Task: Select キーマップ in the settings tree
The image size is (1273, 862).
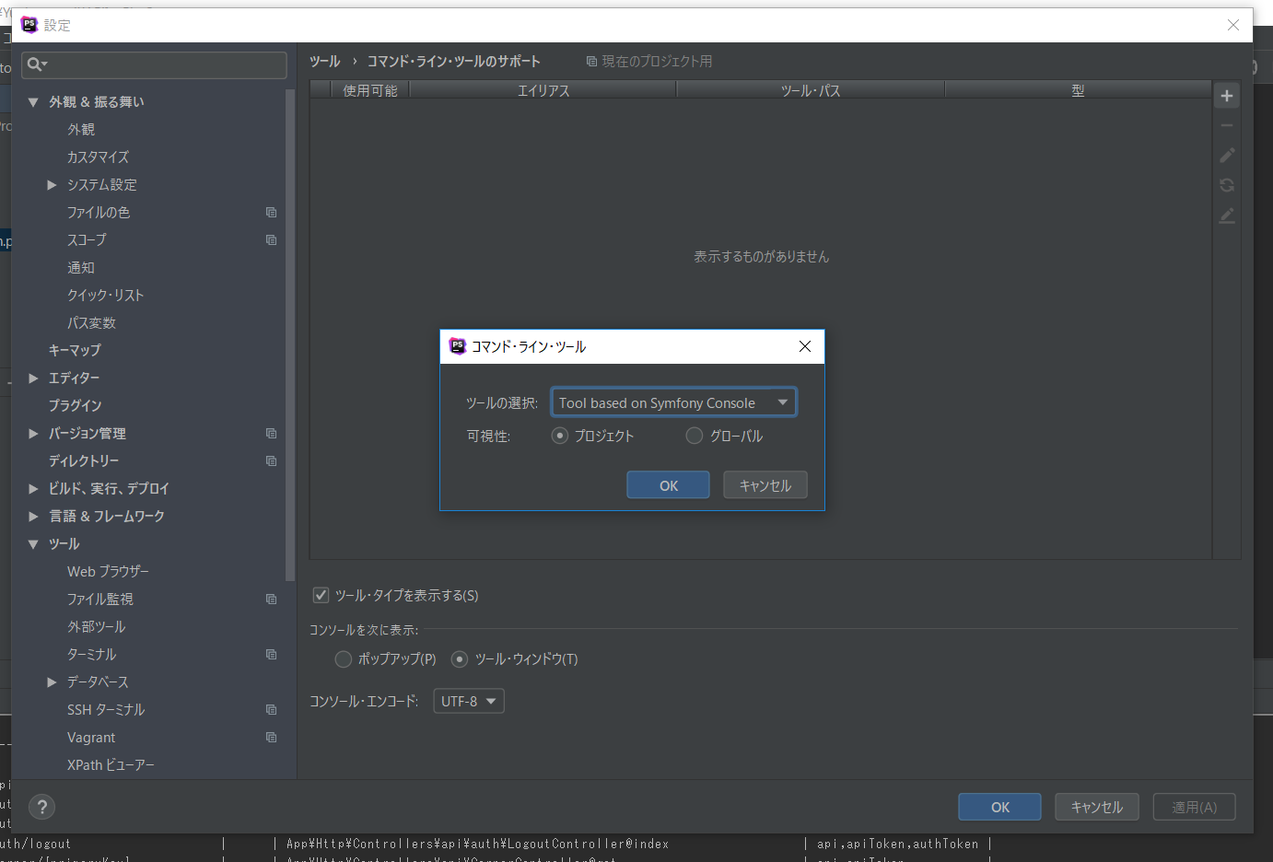Action: point(75,351)
